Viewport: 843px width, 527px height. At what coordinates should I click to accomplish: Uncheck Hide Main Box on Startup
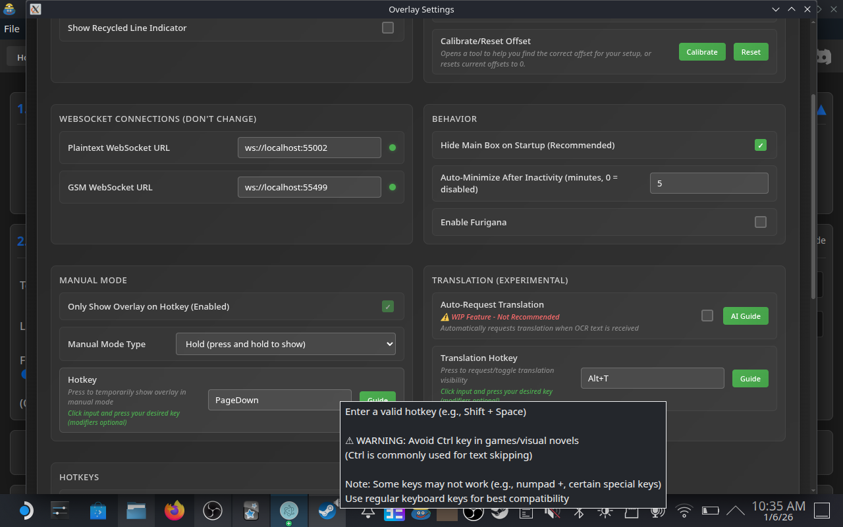tap(761, 145)
